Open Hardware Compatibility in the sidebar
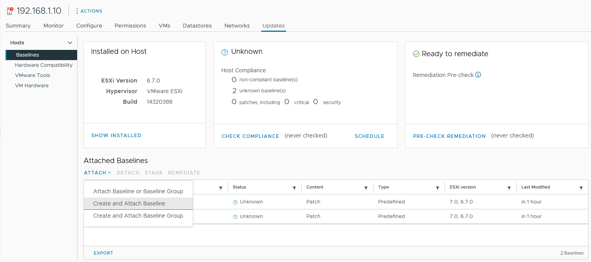Image resolution: width=591 pixels, height=262 pixels. (44, 65)
